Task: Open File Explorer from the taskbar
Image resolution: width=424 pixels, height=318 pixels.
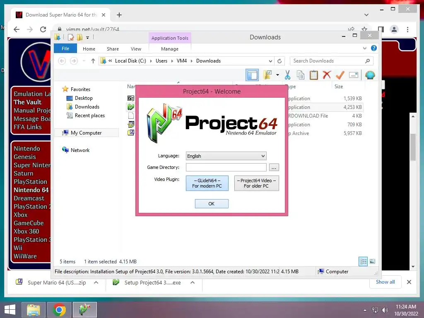Action: (34, 310)
